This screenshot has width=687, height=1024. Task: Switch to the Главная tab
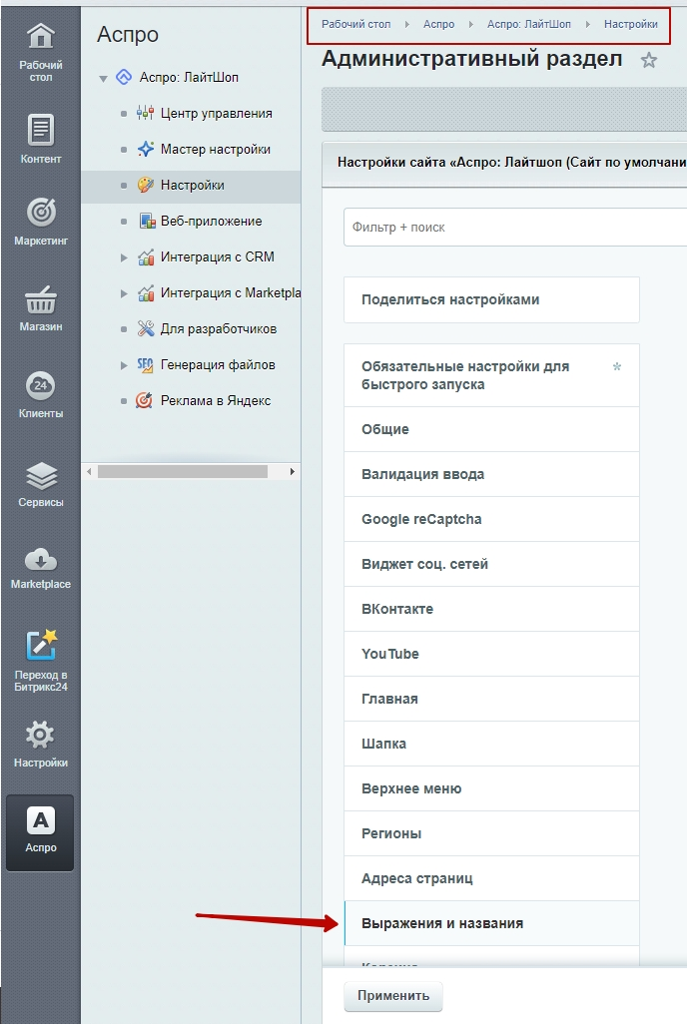point(491,699)
